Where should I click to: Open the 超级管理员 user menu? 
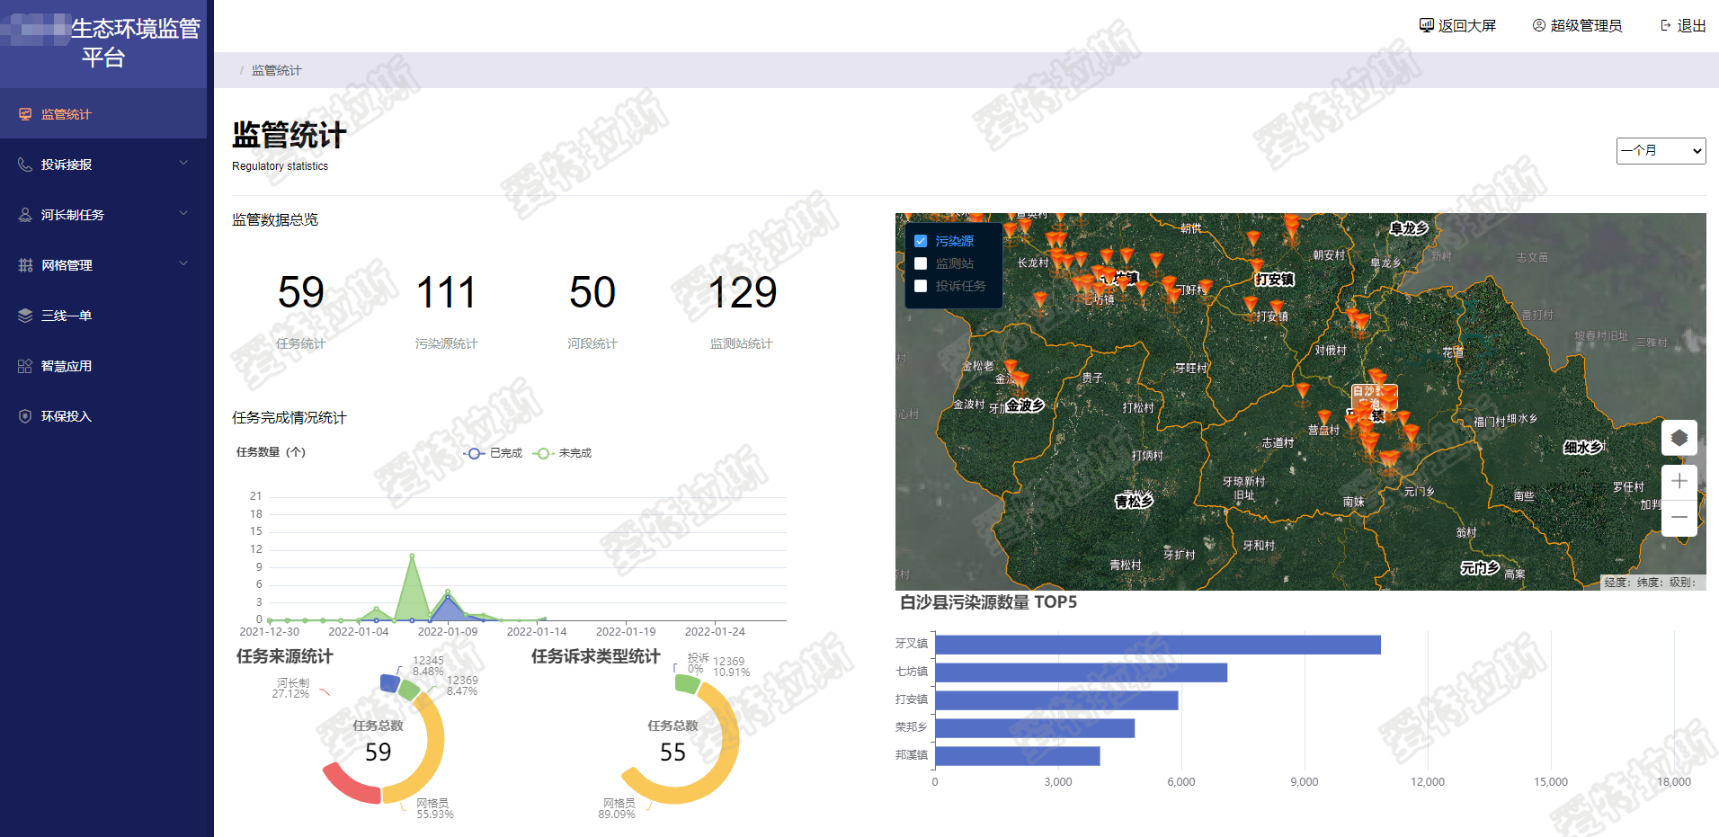pos(1577,26)
